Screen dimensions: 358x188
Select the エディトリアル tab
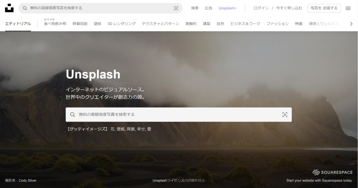tap(18, 24)
